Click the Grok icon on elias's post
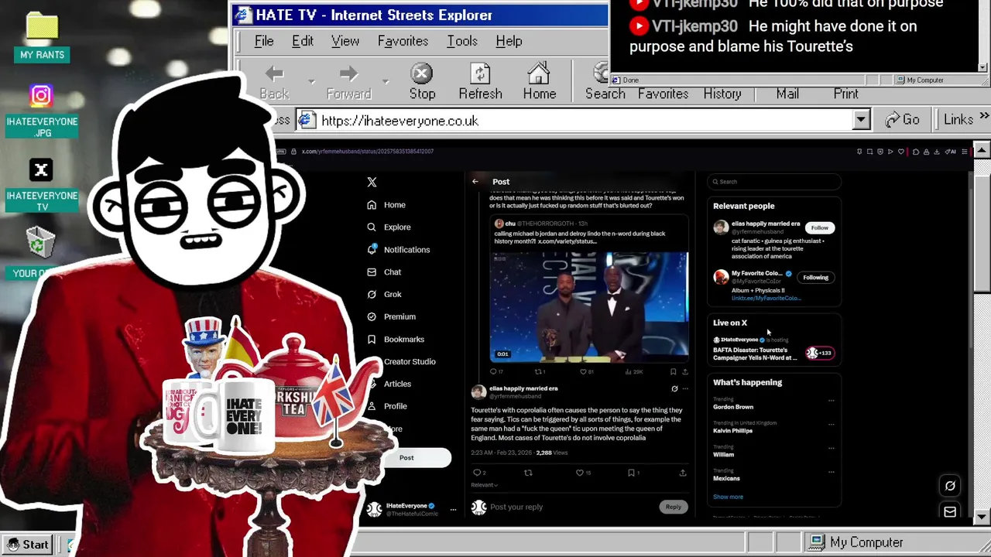Image resolution: width=991 pixels, height=557 pixels. [674, 389]
